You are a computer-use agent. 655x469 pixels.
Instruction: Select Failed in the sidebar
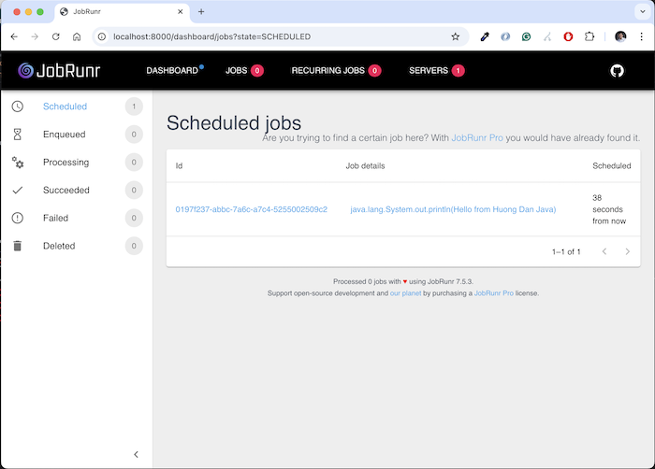point(77,218)
